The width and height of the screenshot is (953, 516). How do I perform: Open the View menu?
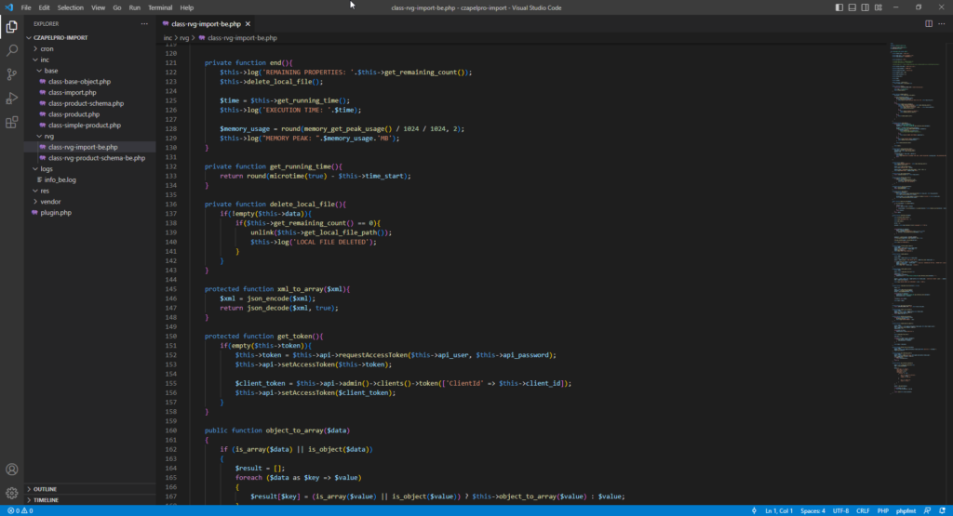[x=98, y=7]
